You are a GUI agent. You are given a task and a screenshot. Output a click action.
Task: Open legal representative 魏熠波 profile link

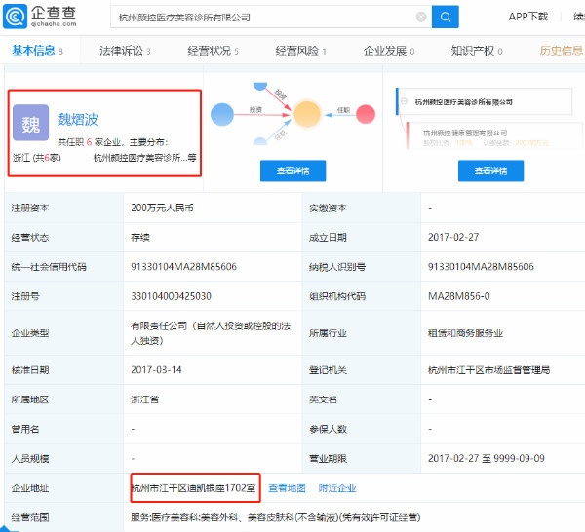click(x=78, y=119)
